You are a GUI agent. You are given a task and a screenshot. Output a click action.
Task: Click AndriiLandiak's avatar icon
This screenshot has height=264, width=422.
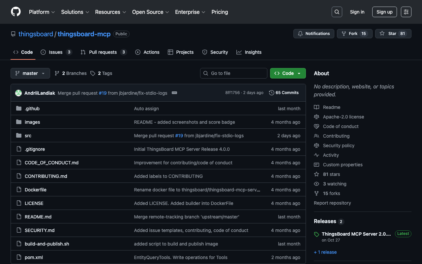coord(18,93)
